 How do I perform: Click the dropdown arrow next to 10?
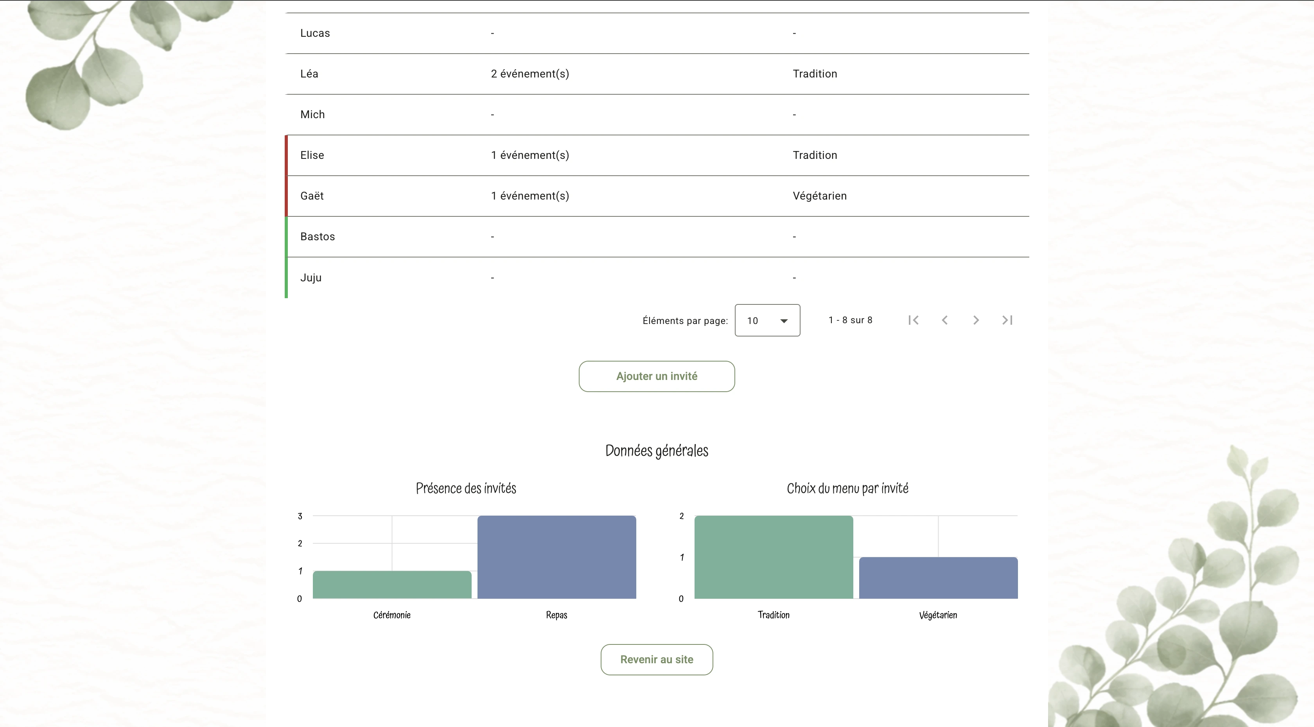[784, 320]
